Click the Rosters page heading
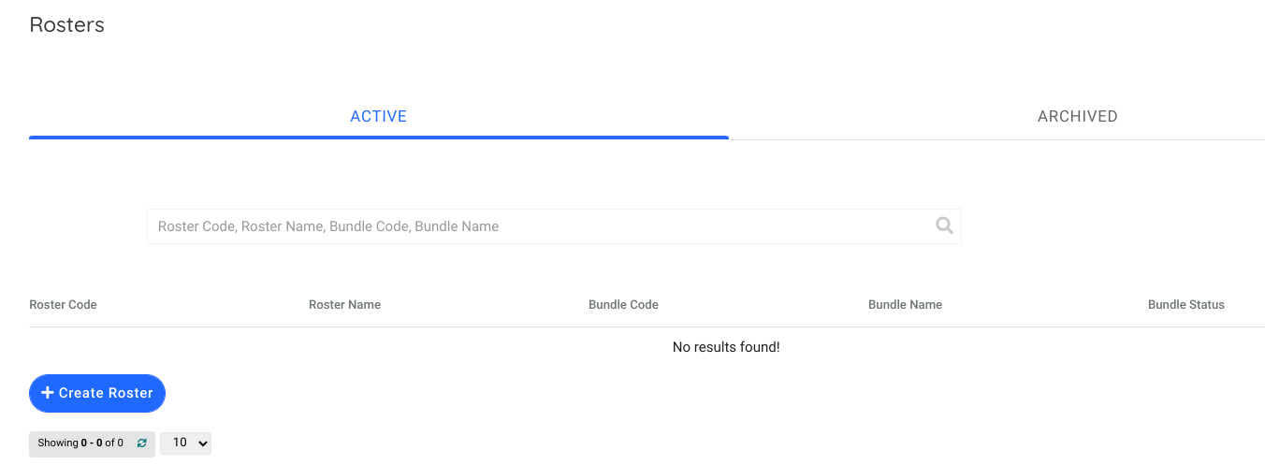1265x465 pixels. [x=66, y=25]
